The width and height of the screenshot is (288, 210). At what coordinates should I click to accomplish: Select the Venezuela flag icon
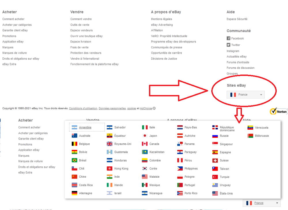250,128
